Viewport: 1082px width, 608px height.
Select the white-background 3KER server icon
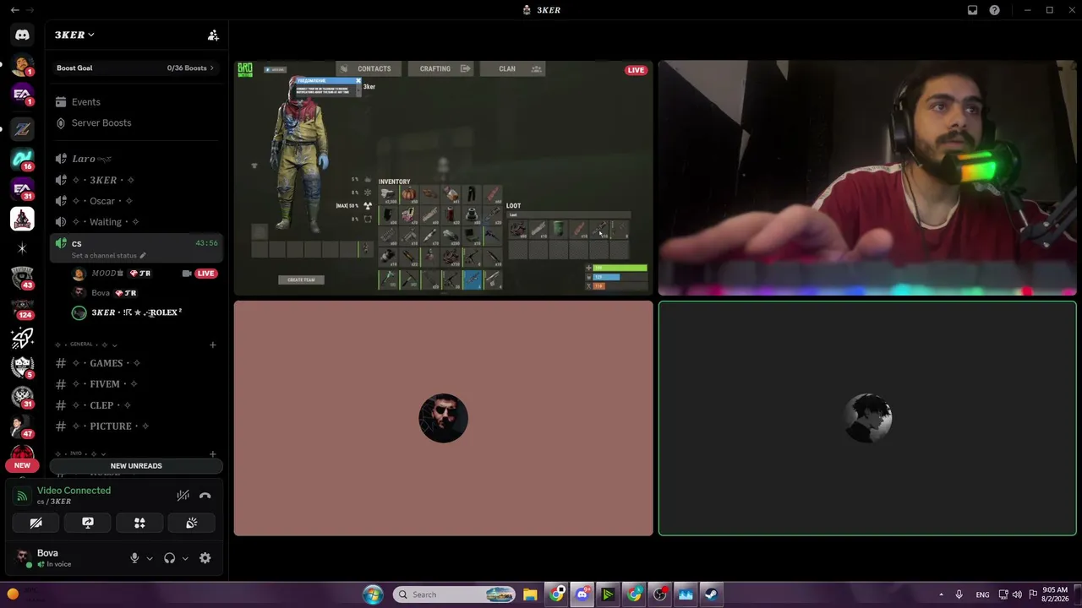22,219
